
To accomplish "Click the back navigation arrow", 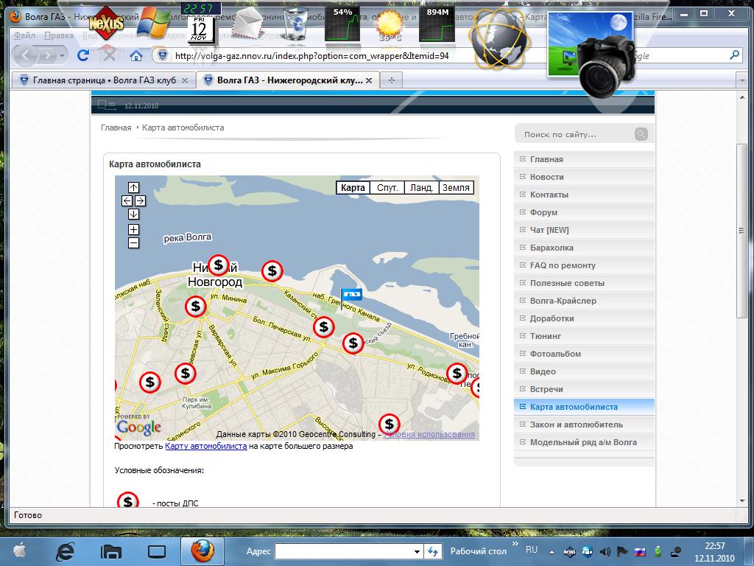I will pyautogui.click(x=26, y=56).
